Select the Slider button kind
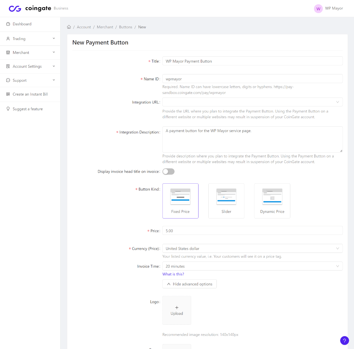The width and height of the screenshot is (354, 349). [x=226, y=201]
